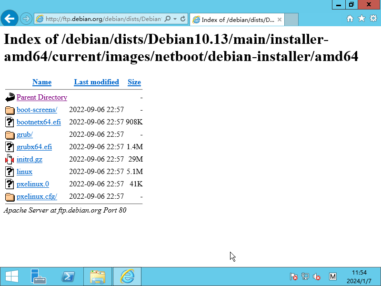Download bootnetx64.efi file link

coord(39,122)
